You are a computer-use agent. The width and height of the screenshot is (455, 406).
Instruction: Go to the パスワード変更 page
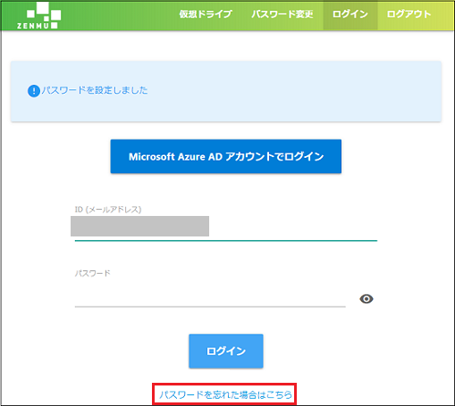(282, 14)
